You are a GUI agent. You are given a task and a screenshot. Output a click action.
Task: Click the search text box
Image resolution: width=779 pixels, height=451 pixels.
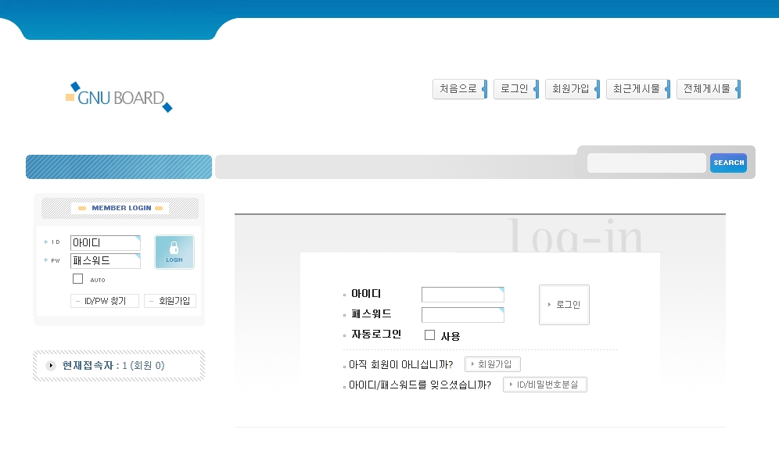(646, 163)
